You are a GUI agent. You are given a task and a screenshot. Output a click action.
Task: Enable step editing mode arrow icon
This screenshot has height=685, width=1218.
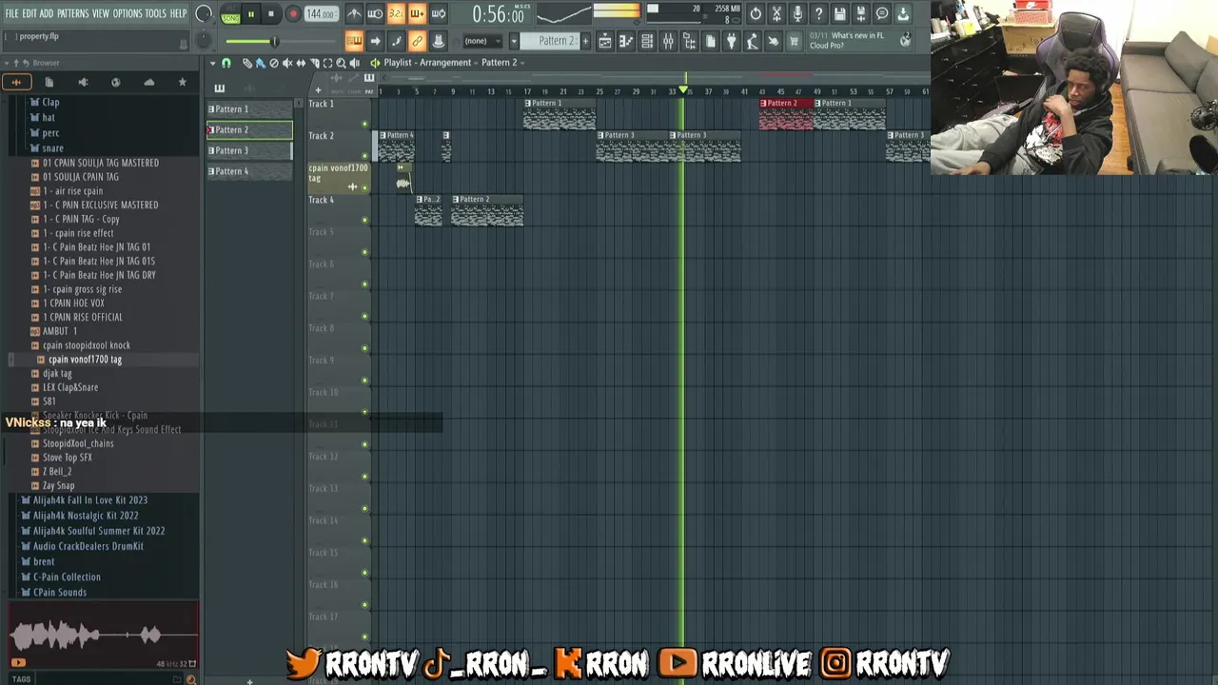point(375,41)
